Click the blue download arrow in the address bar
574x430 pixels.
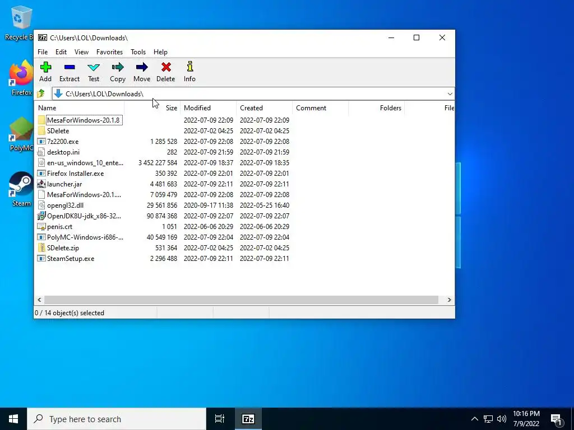pos(58,94)
